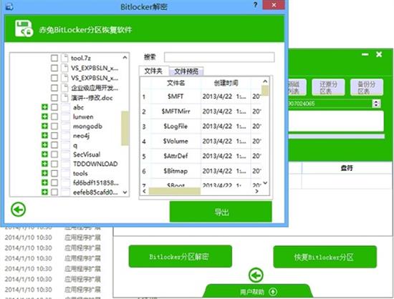Select the eefeb85cafd0 folder in tree
The width and height of the screenshot is (394, 299).
[x=95, y=192]
